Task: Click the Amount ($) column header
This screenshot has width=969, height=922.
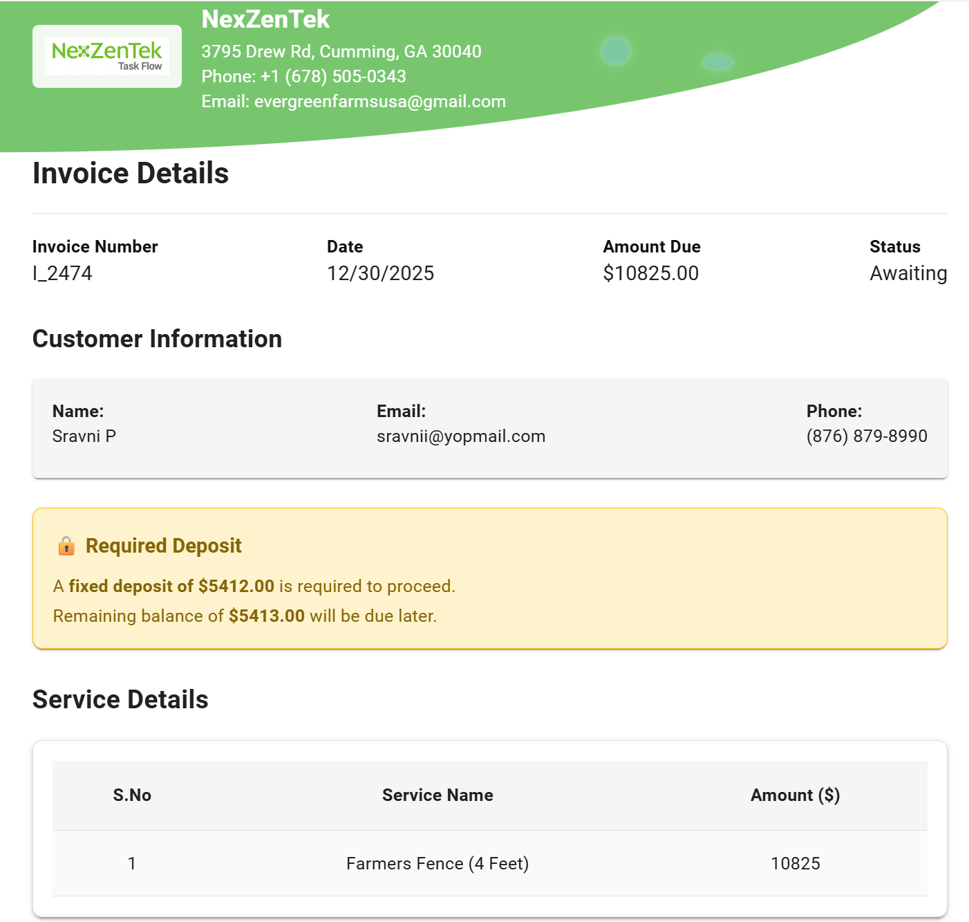Action: pos(795,795)
